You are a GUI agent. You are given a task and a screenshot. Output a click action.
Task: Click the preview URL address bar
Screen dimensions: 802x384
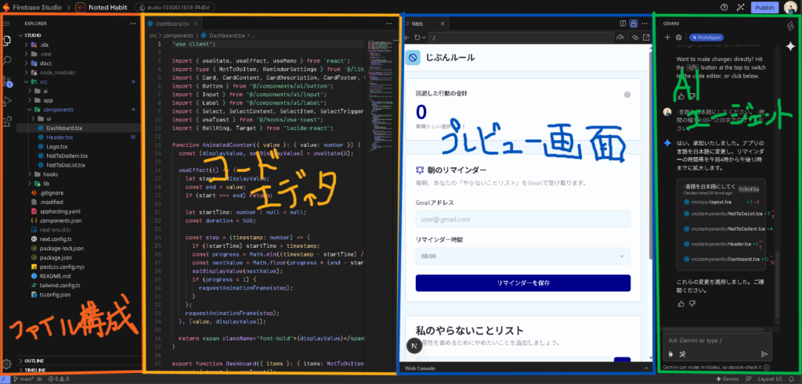click(x=521, y=38)
